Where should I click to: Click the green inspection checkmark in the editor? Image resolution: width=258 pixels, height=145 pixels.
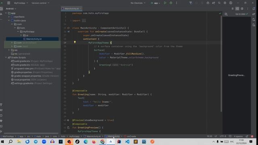(220, 13)
